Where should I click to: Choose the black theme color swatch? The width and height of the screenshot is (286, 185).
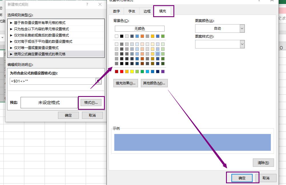pos(122,36)
